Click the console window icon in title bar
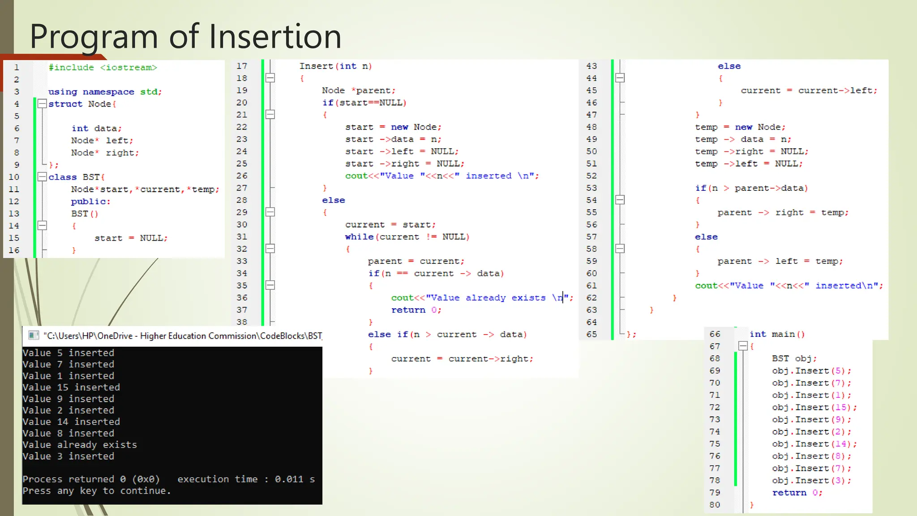 (34, 335)
